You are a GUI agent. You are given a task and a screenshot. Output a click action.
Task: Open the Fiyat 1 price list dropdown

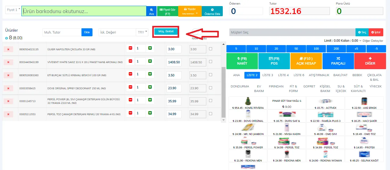coord(13,10)
